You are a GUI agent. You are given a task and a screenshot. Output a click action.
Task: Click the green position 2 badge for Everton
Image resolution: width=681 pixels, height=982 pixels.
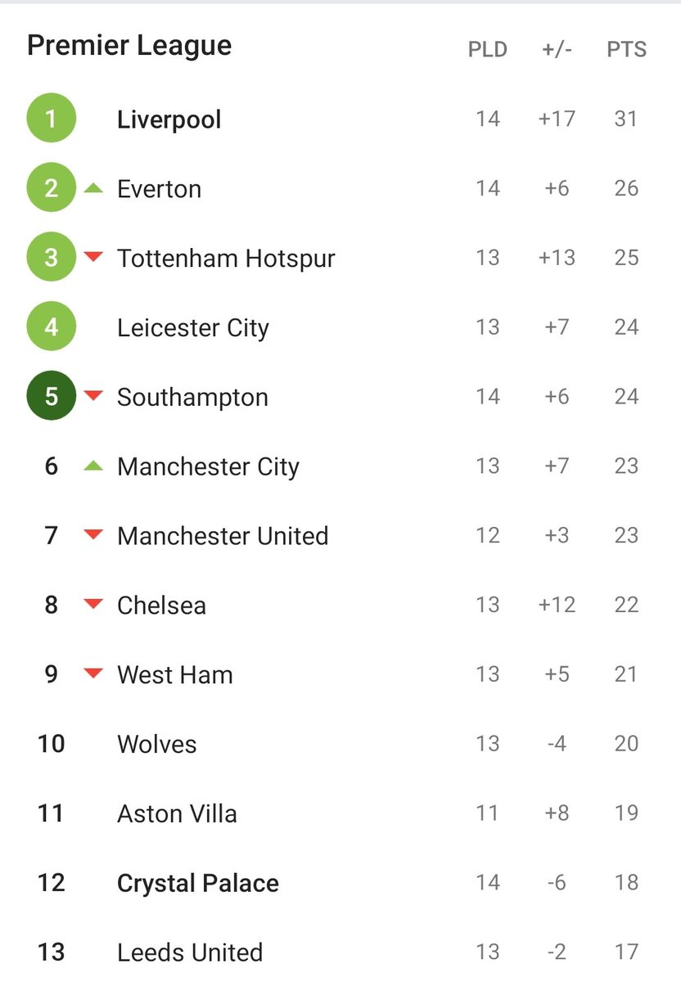click(x=51, y=188)
